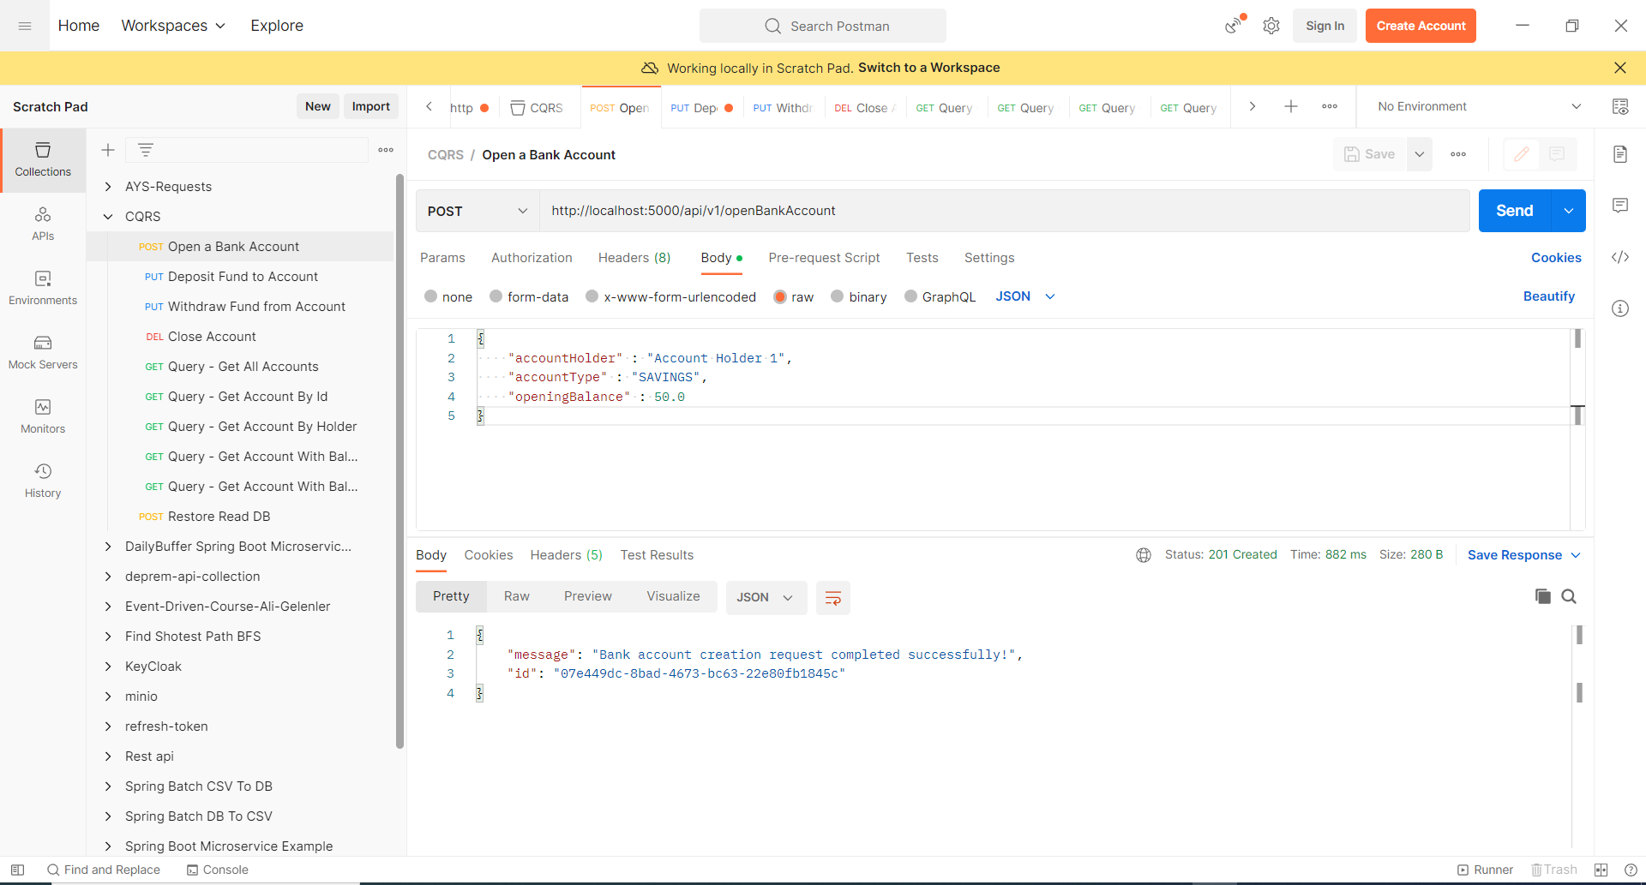Open the Workspaces dropdown

pyautogui.click(x=173, y=26)
